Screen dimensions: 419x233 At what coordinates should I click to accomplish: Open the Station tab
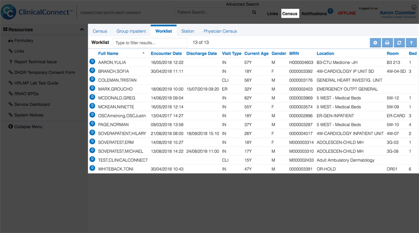(188, 31)
